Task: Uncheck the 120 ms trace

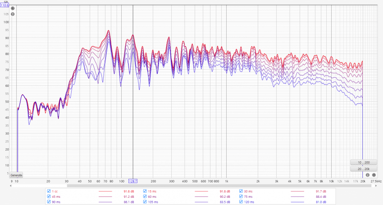Action: tap(241, 202)
